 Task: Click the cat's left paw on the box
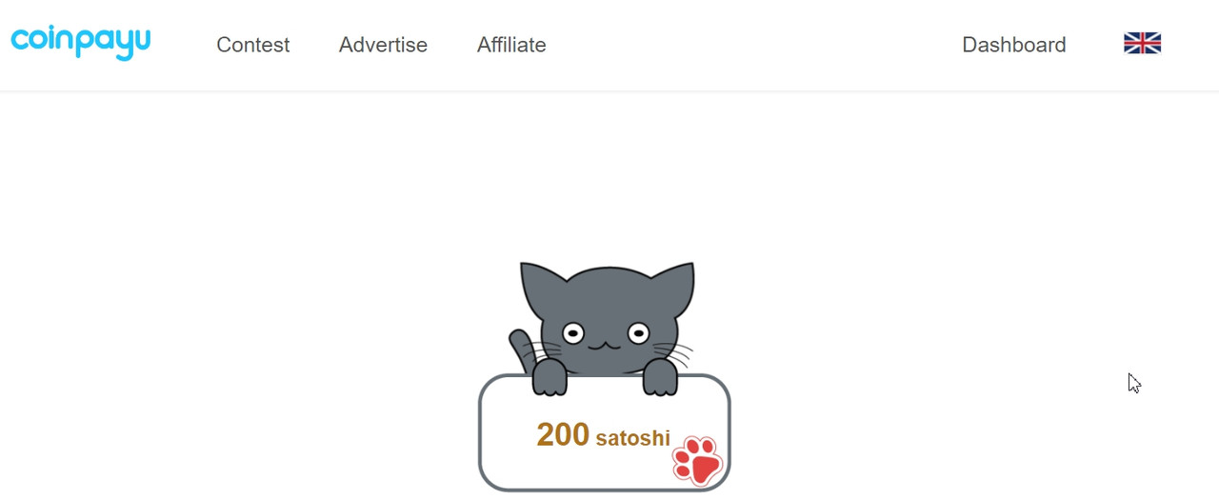click(550, 377)
